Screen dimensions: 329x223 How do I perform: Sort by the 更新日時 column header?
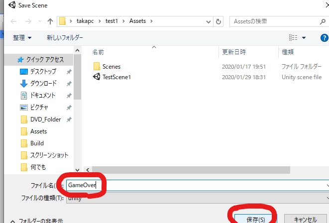(234, 52)
